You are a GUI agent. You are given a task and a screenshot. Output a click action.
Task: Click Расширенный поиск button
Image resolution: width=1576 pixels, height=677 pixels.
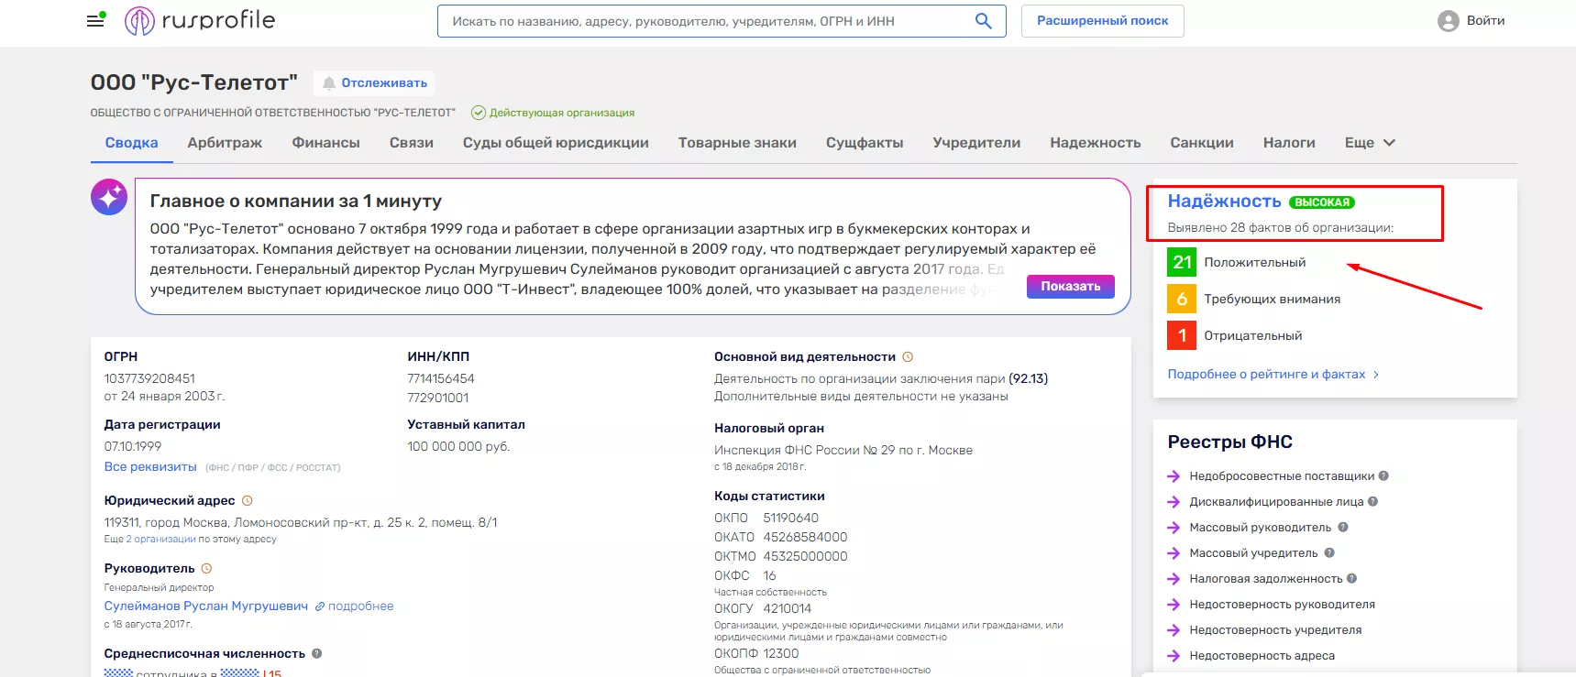click(1103, 21)
